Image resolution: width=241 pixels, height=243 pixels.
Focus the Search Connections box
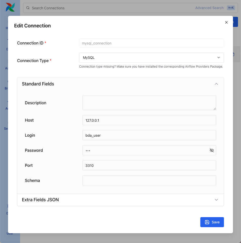110,8
